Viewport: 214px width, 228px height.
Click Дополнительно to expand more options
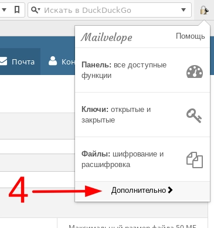(x=142, y=190)
